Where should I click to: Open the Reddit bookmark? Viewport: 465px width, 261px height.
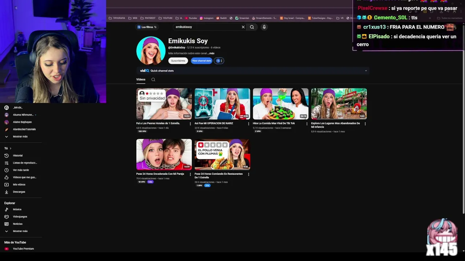tap(222, 18)
